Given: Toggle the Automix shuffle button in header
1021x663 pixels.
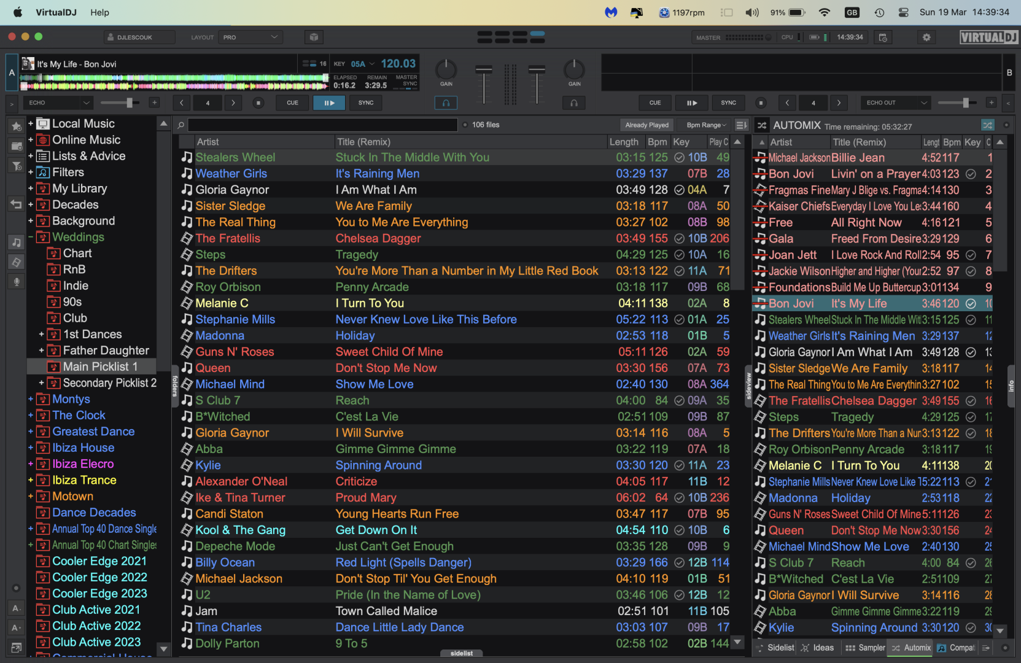Looking at the screenshot, I should point(987,125).
